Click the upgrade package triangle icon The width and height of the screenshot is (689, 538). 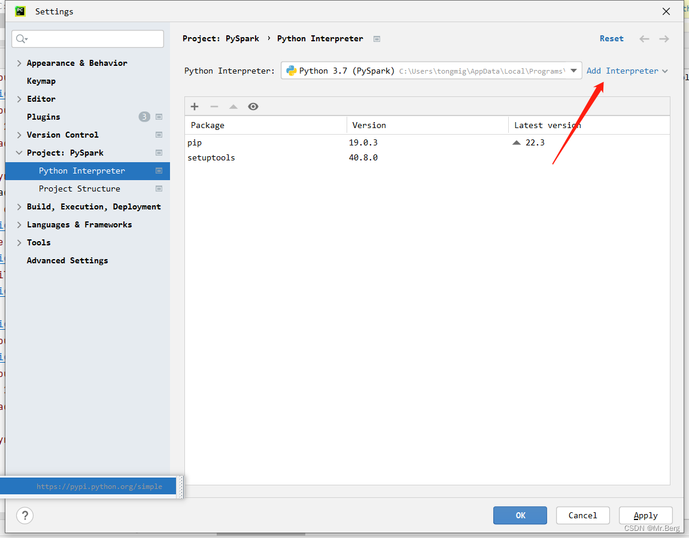click(233, 107)
